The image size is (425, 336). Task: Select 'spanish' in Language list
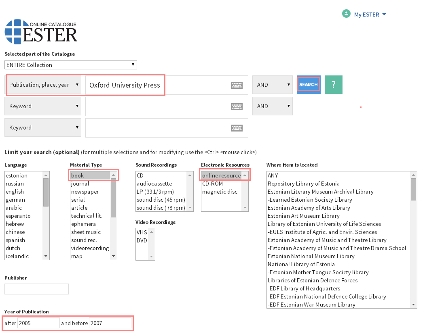[24, 240]
